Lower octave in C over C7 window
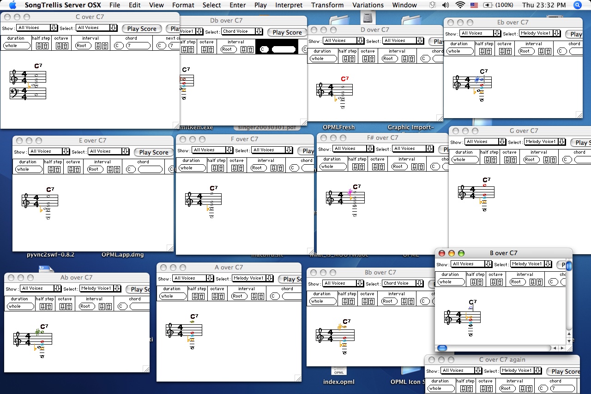The height and width of the screenshot is (394, 591). (x=59, y=46)
